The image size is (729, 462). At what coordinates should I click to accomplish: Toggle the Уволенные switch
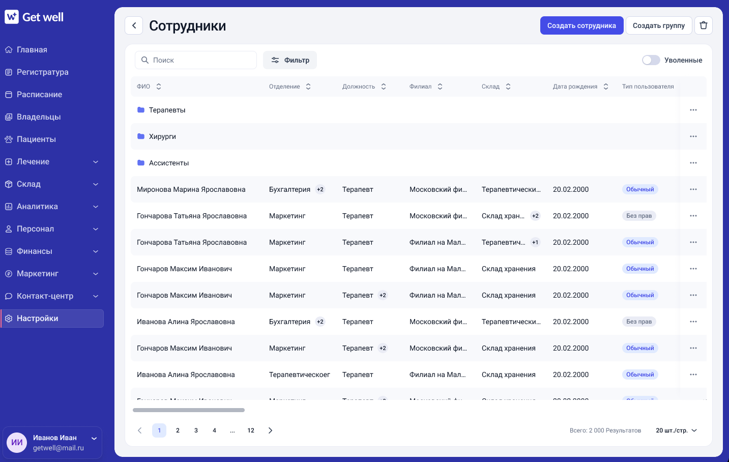pos(651,60)
